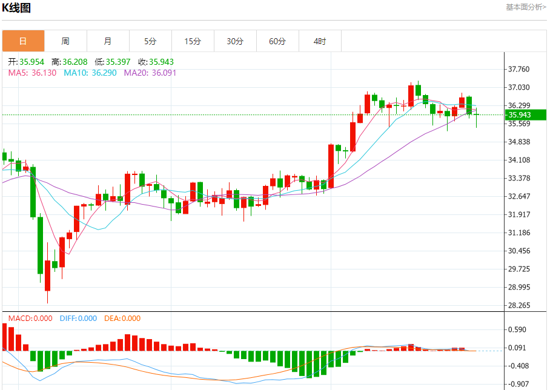Switch to the 60分 chart tab
This screenshot has height=390, width=553.
click(277, 41)
